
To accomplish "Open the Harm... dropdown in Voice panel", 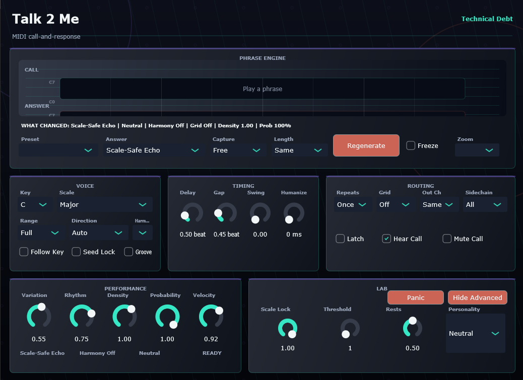I will pyautogui.click(x=143, y=233).
